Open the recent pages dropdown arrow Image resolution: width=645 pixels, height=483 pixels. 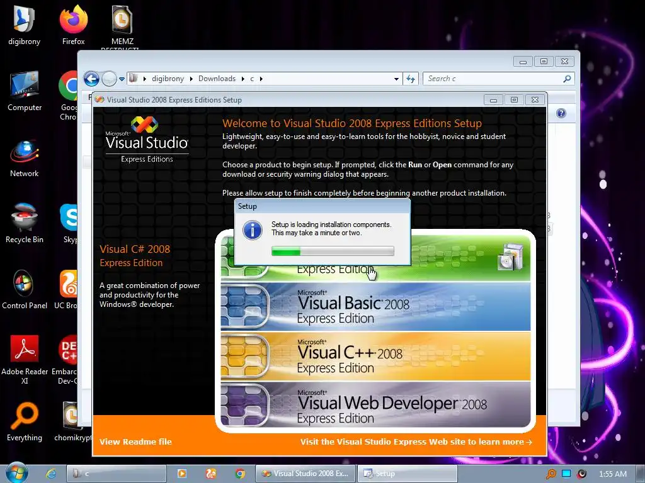[122, 79]
